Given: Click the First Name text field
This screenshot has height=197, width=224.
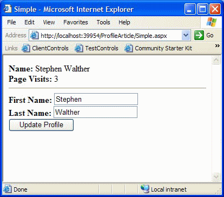Looking at the screenshot, I should click(96, 99).
